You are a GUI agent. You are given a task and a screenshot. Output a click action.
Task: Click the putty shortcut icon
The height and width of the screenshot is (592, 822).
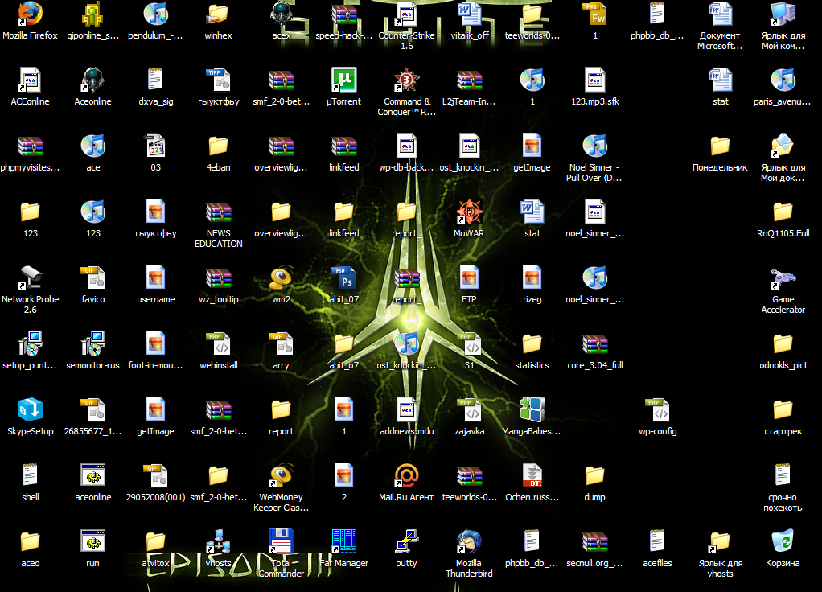pyautogui.click(x=406, y=541)
